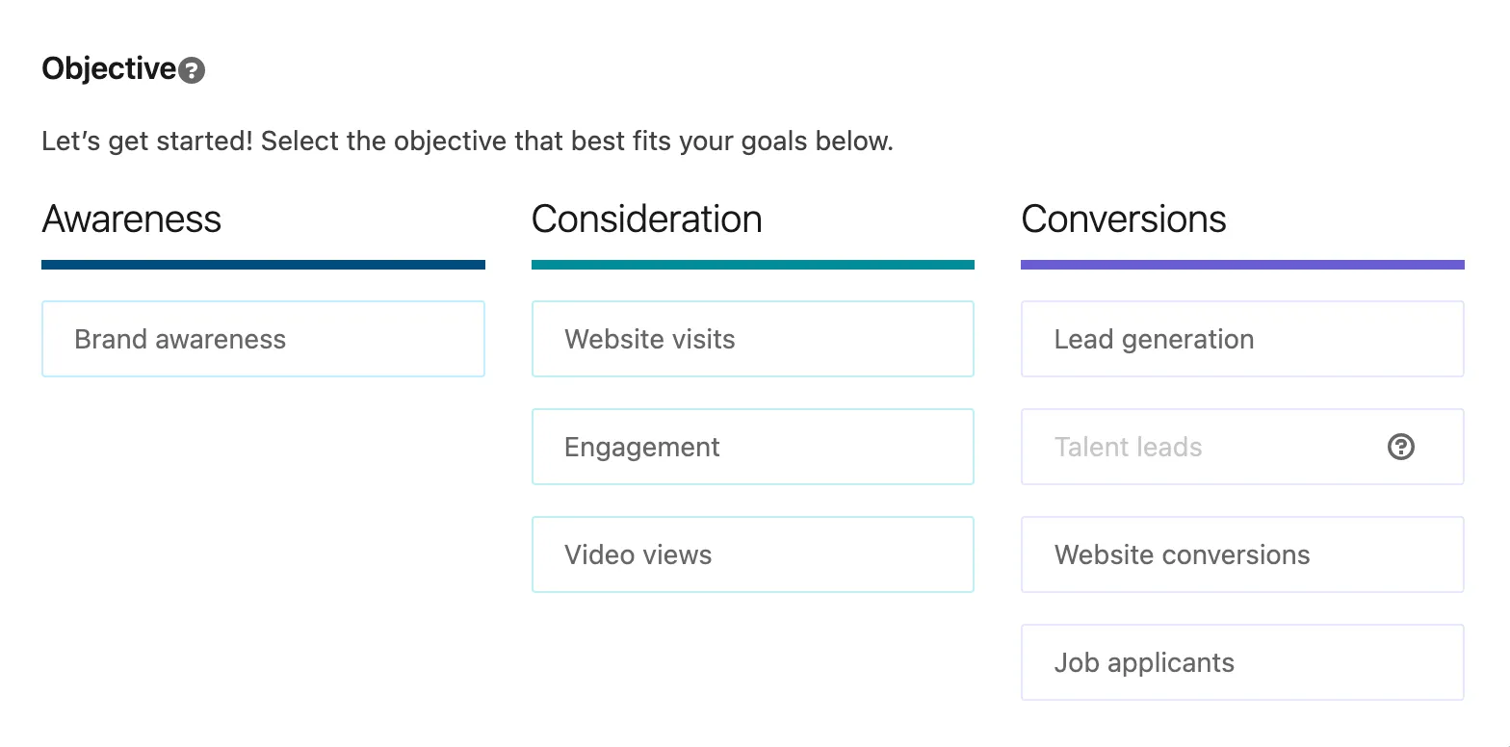This screenshot has width=1510, height=747.
Task: Choose the Job applicants objective
Action: click(1241, 662)
